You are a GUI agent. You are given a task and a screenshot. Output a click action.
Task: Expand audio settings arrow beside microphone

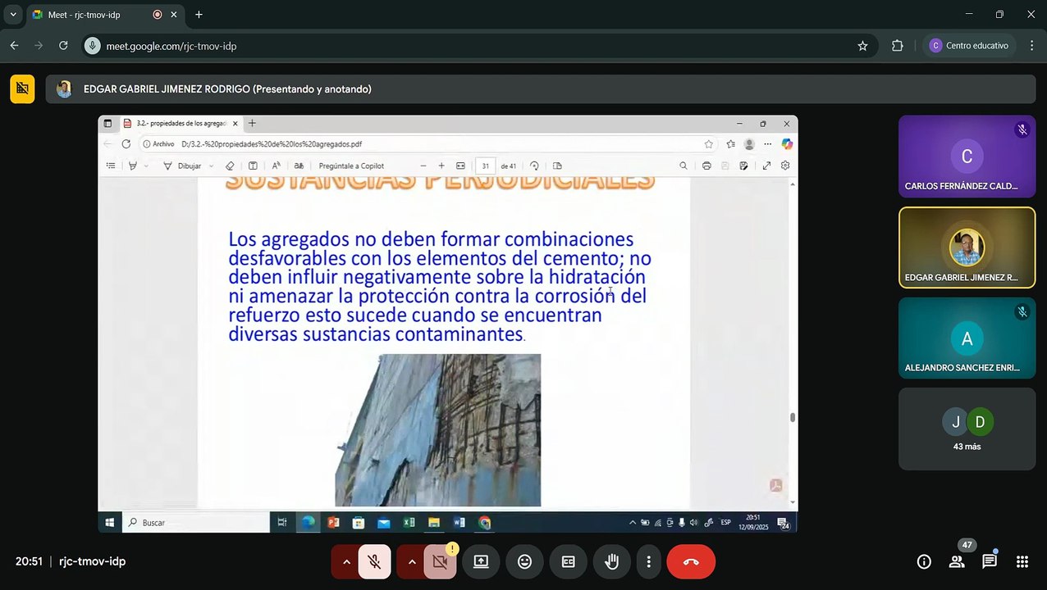[x=346, y=562]
